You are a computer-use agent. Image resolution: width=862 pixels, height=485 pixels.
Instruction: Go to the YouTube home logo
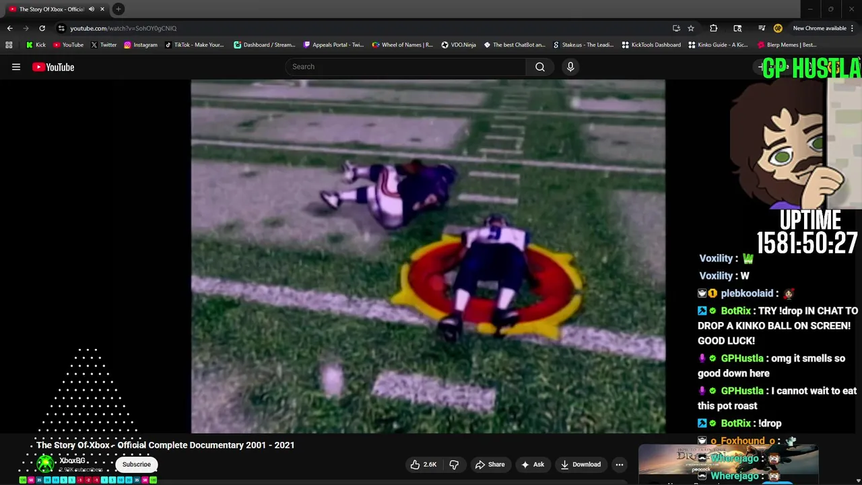[x=53, y=67]
